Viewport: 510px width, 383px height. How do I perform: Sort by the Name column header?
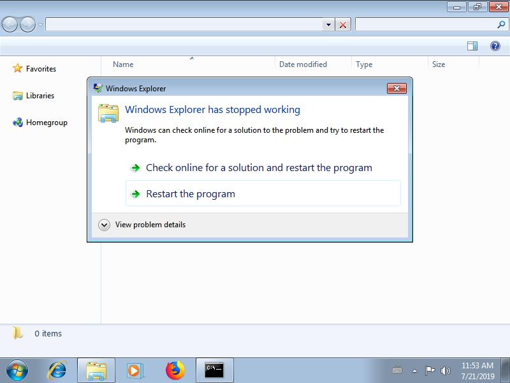[x=188, y=64]
